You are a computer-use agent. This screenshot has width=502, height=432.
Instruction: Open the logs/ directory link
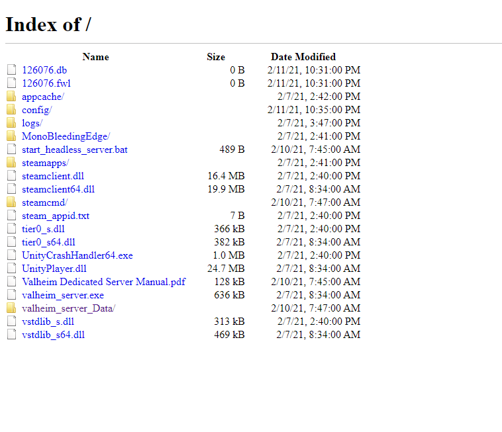tap(32, 123)
